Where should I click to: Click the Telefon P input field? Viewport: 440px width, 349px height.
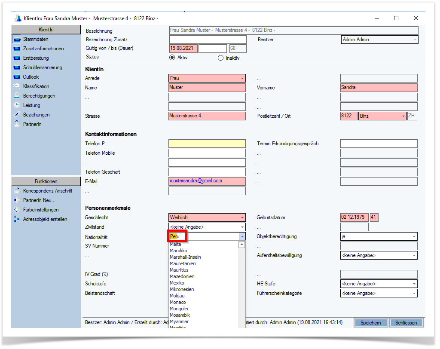tap(207, 144)
